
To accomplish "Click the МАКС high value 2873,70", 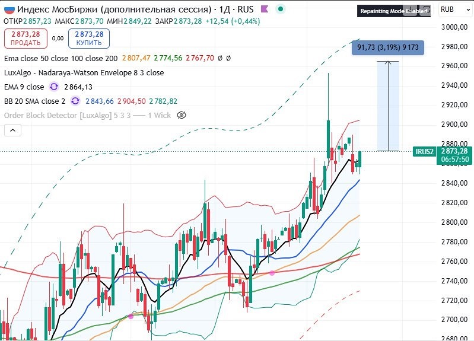I will coord(89,21).
